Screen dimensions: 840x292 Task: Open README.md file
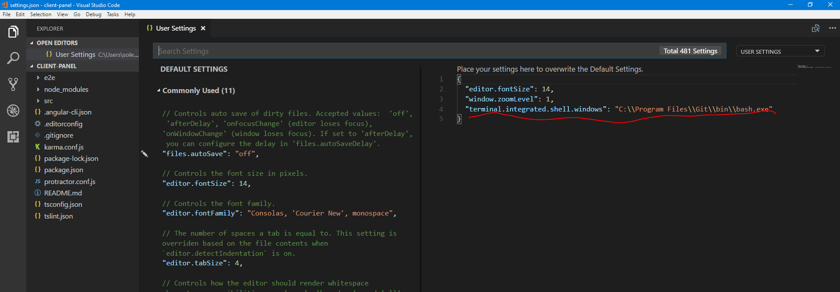coord(82,193)
